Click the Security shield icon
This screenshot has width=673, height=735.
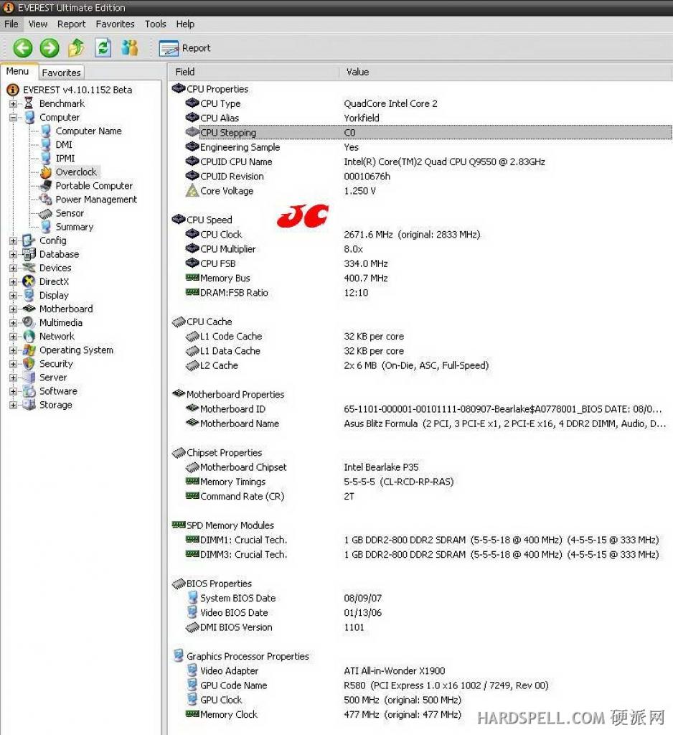click(29, 363)
